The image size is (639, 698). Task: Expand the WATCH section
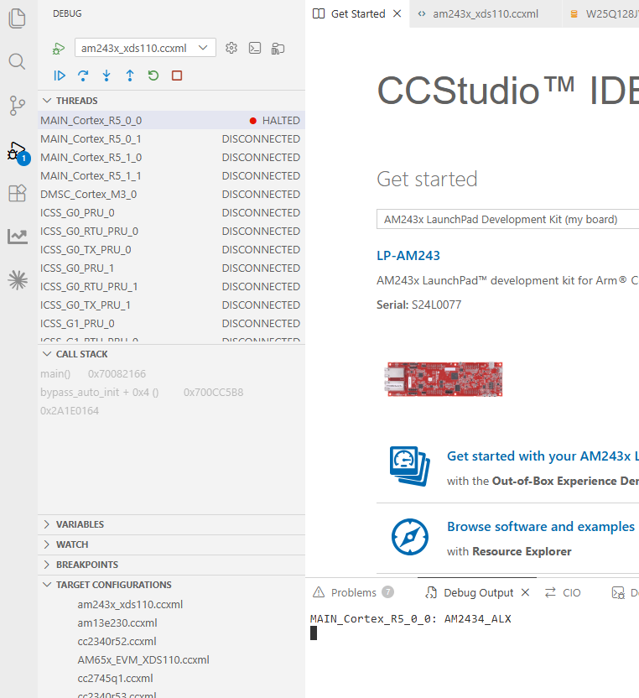171,544
